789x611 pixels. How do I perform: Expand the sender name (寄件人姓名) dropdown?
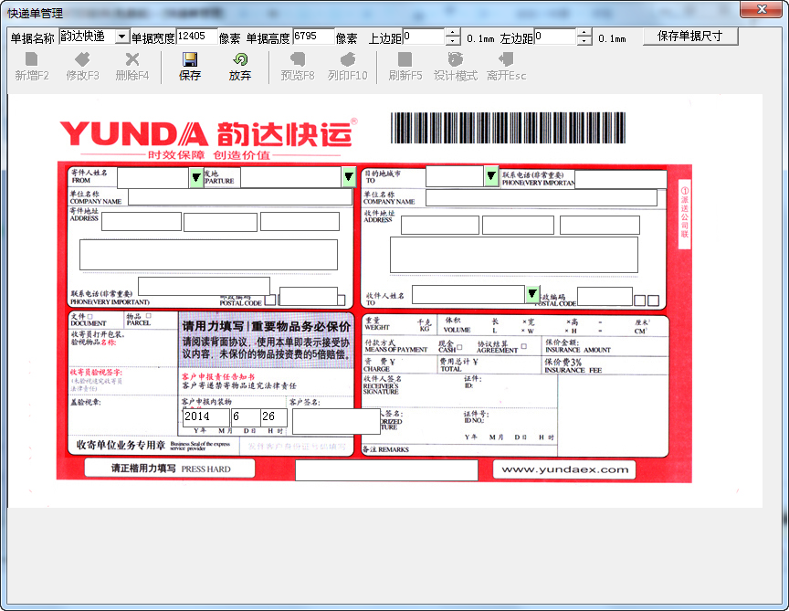click(x=196, y=177)
